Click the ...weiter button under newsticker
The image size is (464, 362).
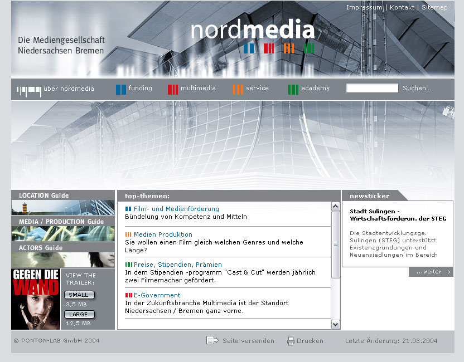click(x=431, y=272)
